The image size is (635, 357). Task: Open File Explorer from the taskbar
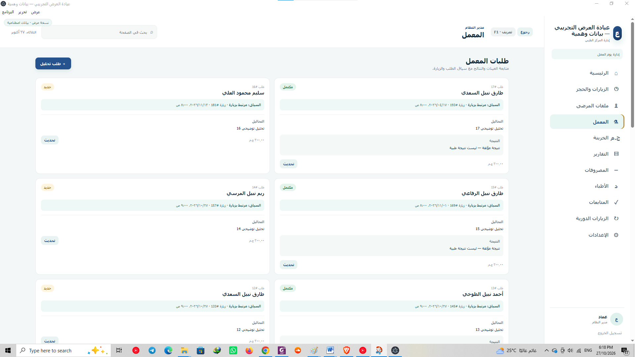click(184, 350)
